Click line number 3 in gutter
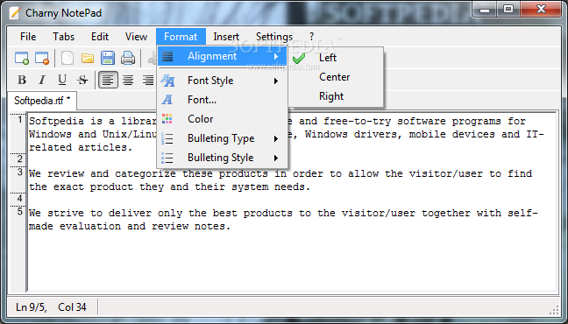Viewport: 568px width, 324px height. click(20, 173)
